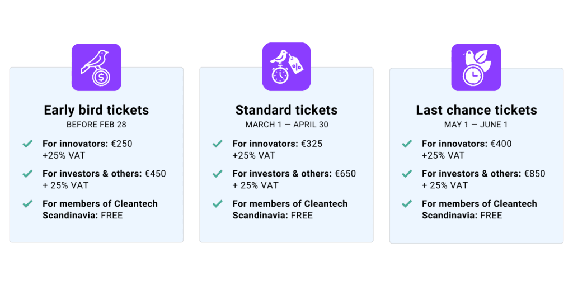This screenshot has width=573, height=286.
Task: Click Standard 'For investors & others: €650' text
Action: tap(294, 174)
